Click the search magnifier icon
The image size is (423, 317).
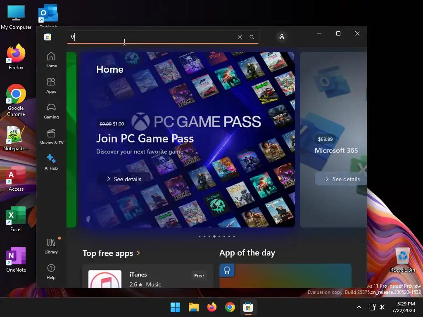click(x=252, y=37)
